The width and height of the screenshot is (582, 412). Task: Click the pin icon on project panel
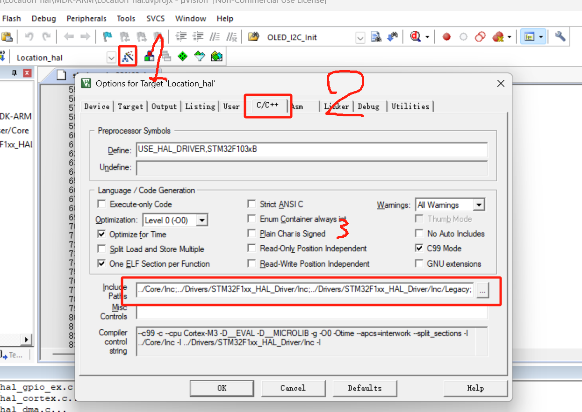pyautogui.click(x=14, y=73)
